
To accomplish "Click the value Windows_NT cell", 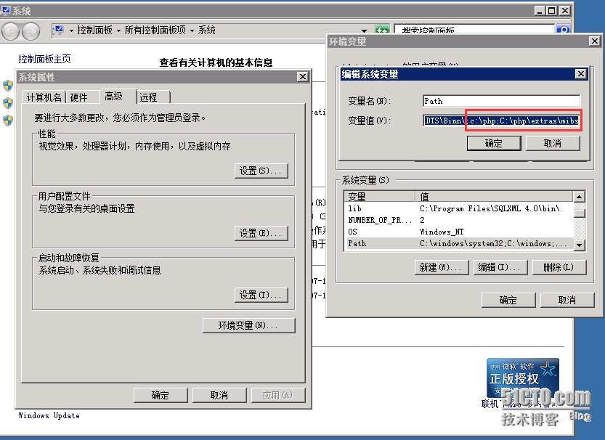I will pos(442,232).
